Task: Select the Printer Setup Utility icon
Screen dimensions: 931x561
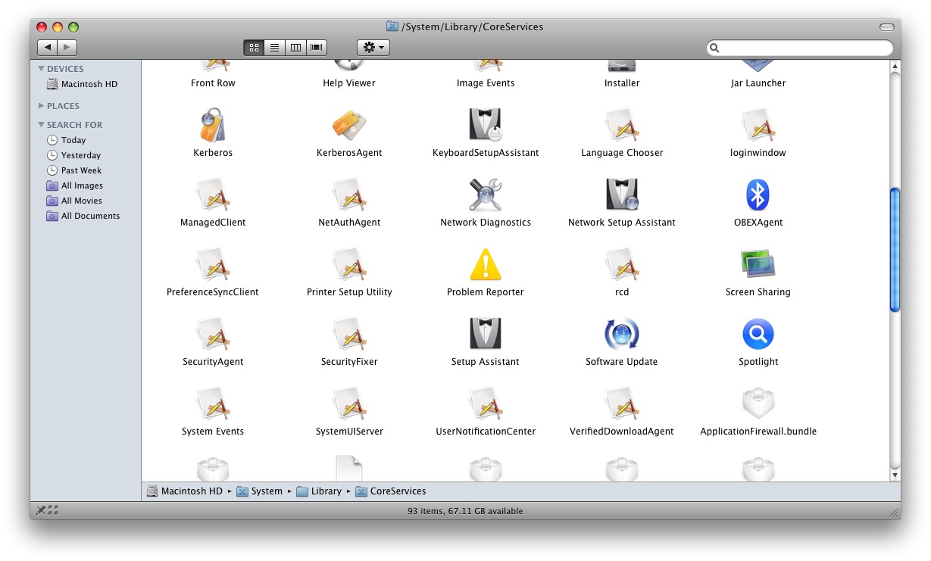Action: (x=349, y=264)
